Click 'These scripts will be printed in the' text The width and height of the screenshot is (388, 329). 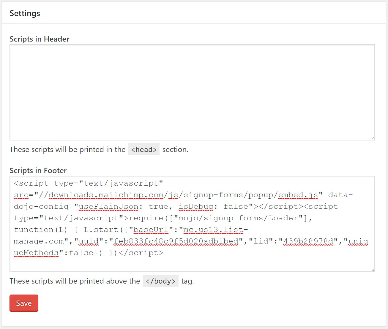[x=67, y=149]
